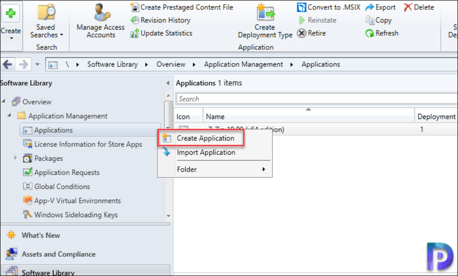The image size is (458, 276).
Task: Click the Assets and Compliance icon
Action: [11, 254]
